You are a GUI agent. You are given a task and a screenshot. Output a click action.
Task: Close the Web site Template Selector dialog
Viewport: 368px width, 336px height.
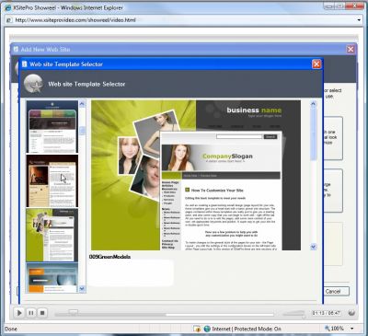point(316,64)
